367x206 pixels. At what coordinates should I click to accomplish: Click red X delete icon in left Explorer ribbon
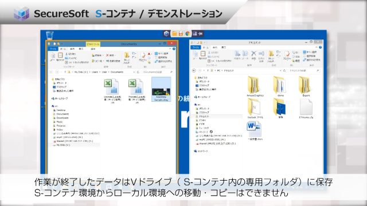pos(108,55)
